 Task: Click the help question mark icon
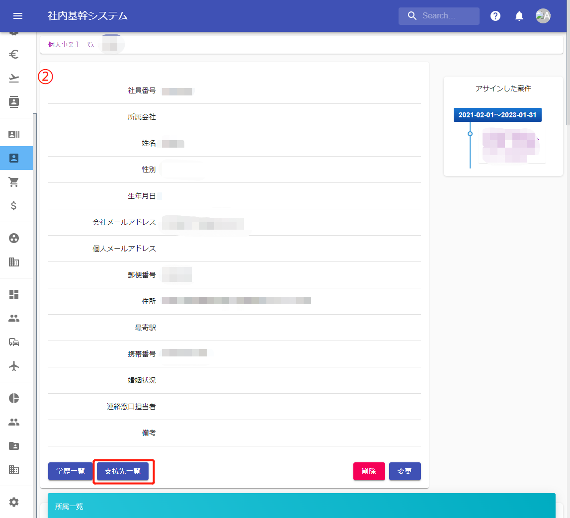[x=495, y=16]
